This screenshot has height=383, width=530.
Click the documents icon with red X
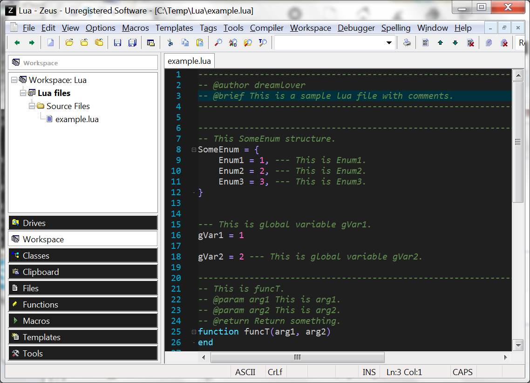(x=504, y=42)
